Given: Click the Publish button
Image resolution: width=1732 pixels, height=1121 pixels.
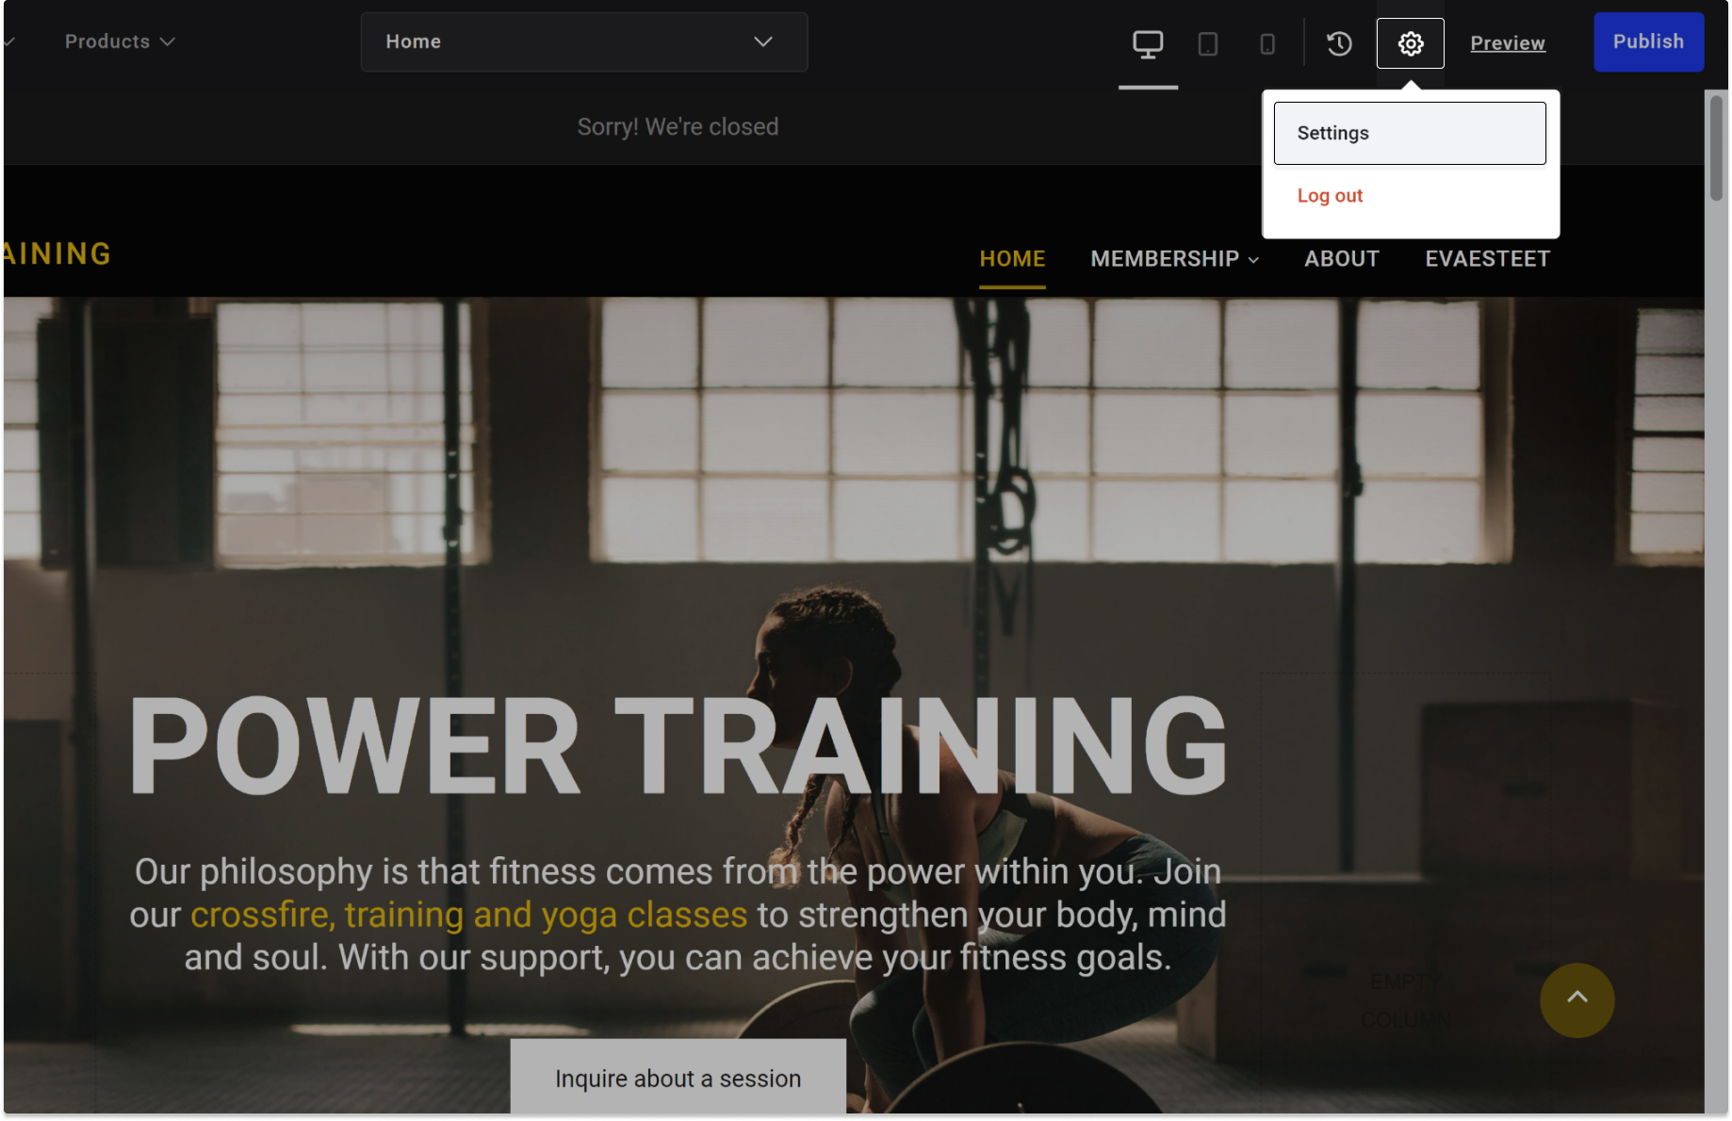Looking at the screenshot, I should click(1648, 41).
